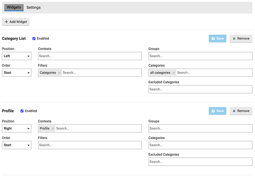Save the Category List widget
The height and width of the screenshot is (177, 255).
coord(217,39)
